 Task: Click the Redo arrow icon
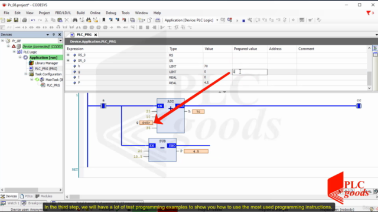40,20
